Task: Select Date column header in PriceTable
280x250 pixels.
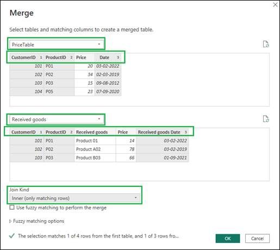Action: coord(108,58)
